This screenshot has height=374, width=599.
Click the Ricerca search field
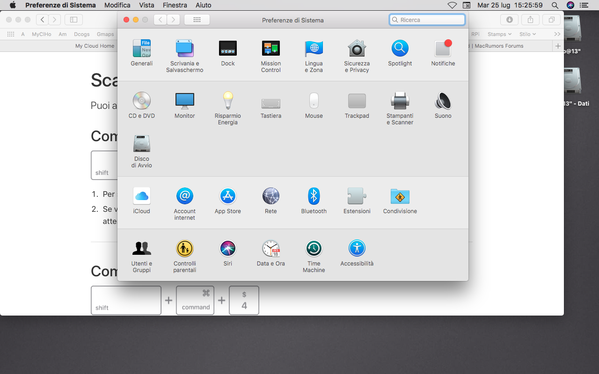pyautogui.click(x=427, y=20)
